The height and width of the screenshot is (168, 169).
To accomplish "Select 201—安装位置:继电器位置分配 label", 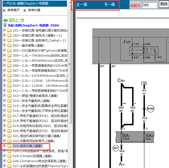I will 40,30.
